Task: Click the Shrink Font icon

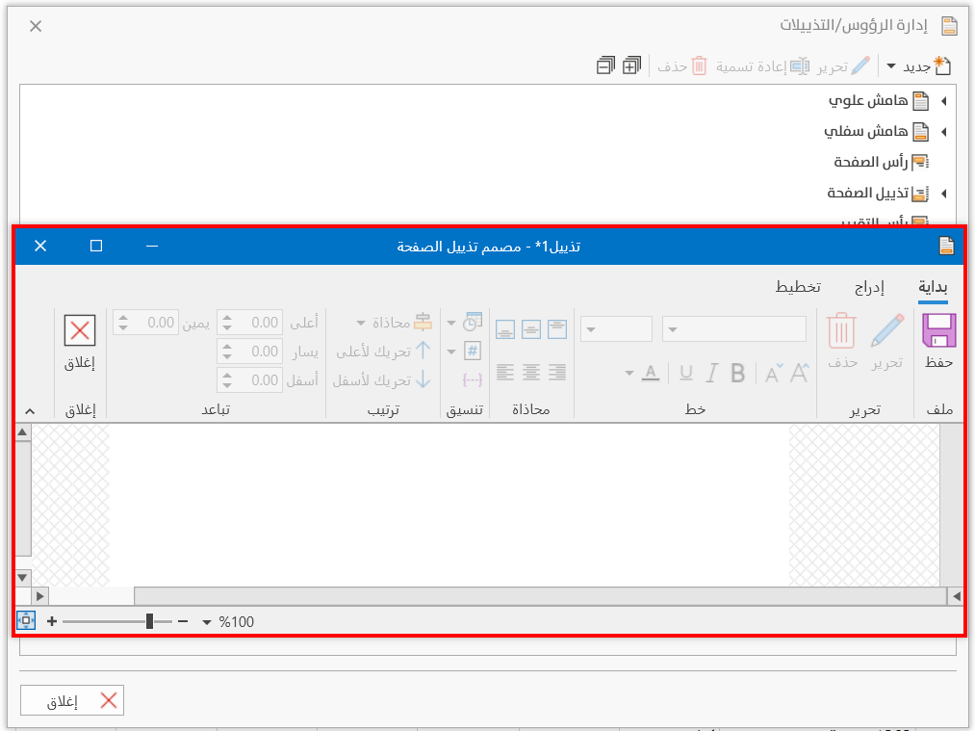Action: (x=774, y=373)
